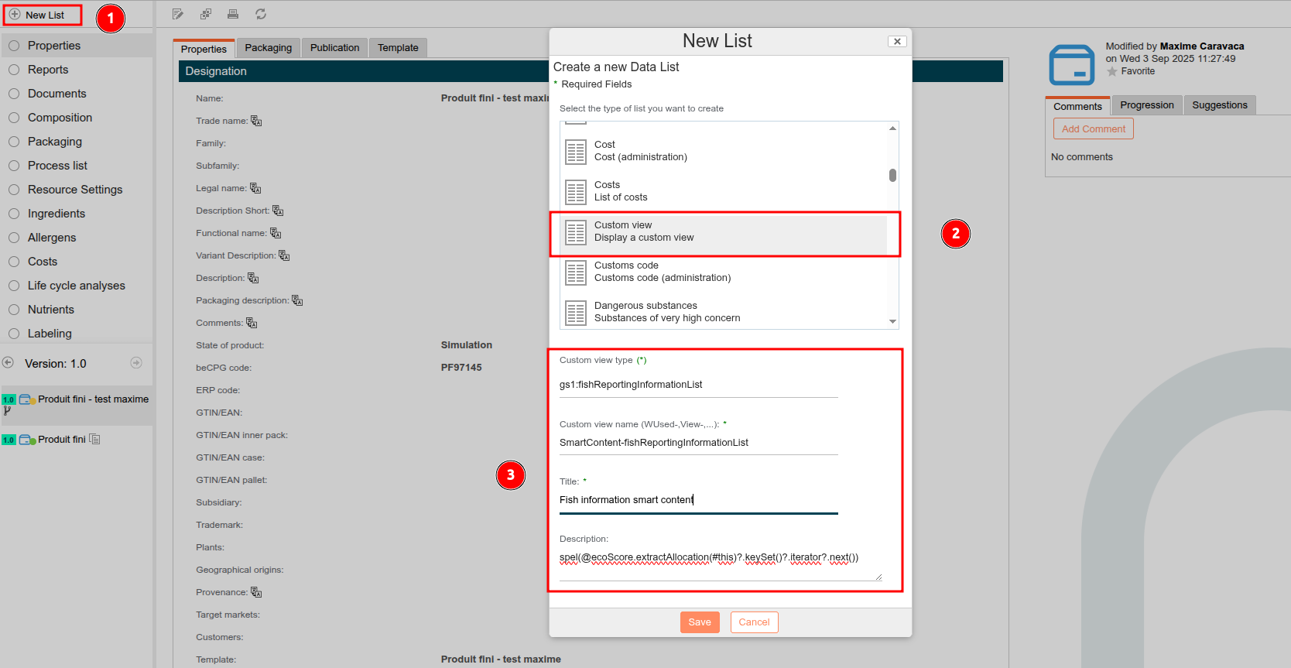This screenshot has height=668, width=1291.
Task: Select the Resource Settings sidebar radio
Action: click(14, 190)
